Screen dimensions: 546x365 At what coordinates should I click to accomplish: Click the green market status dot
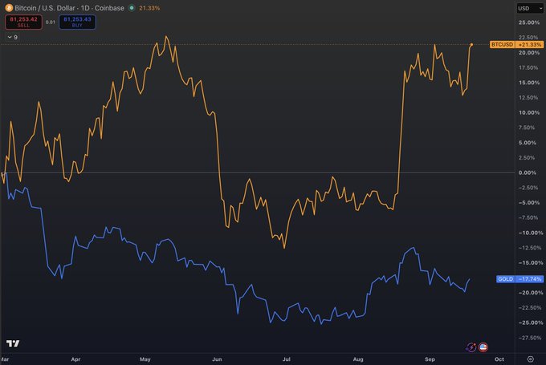(132, 8)
